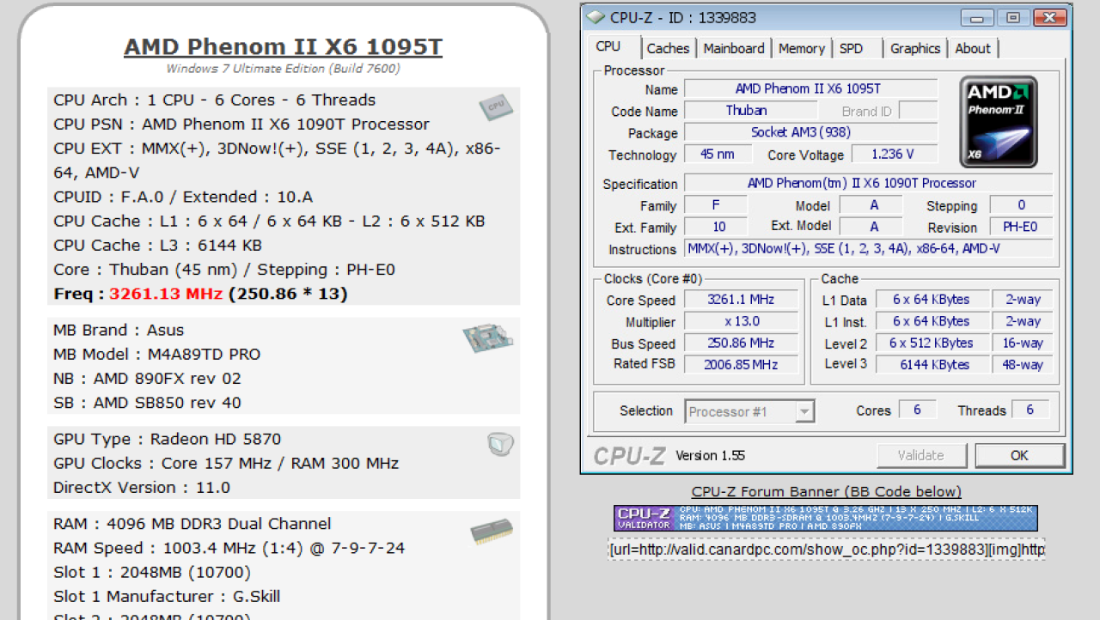Click the Technology value 45 nm
Image resolution: width=1100 pixels, height=620 pixels.
click(x=718, y=154)
